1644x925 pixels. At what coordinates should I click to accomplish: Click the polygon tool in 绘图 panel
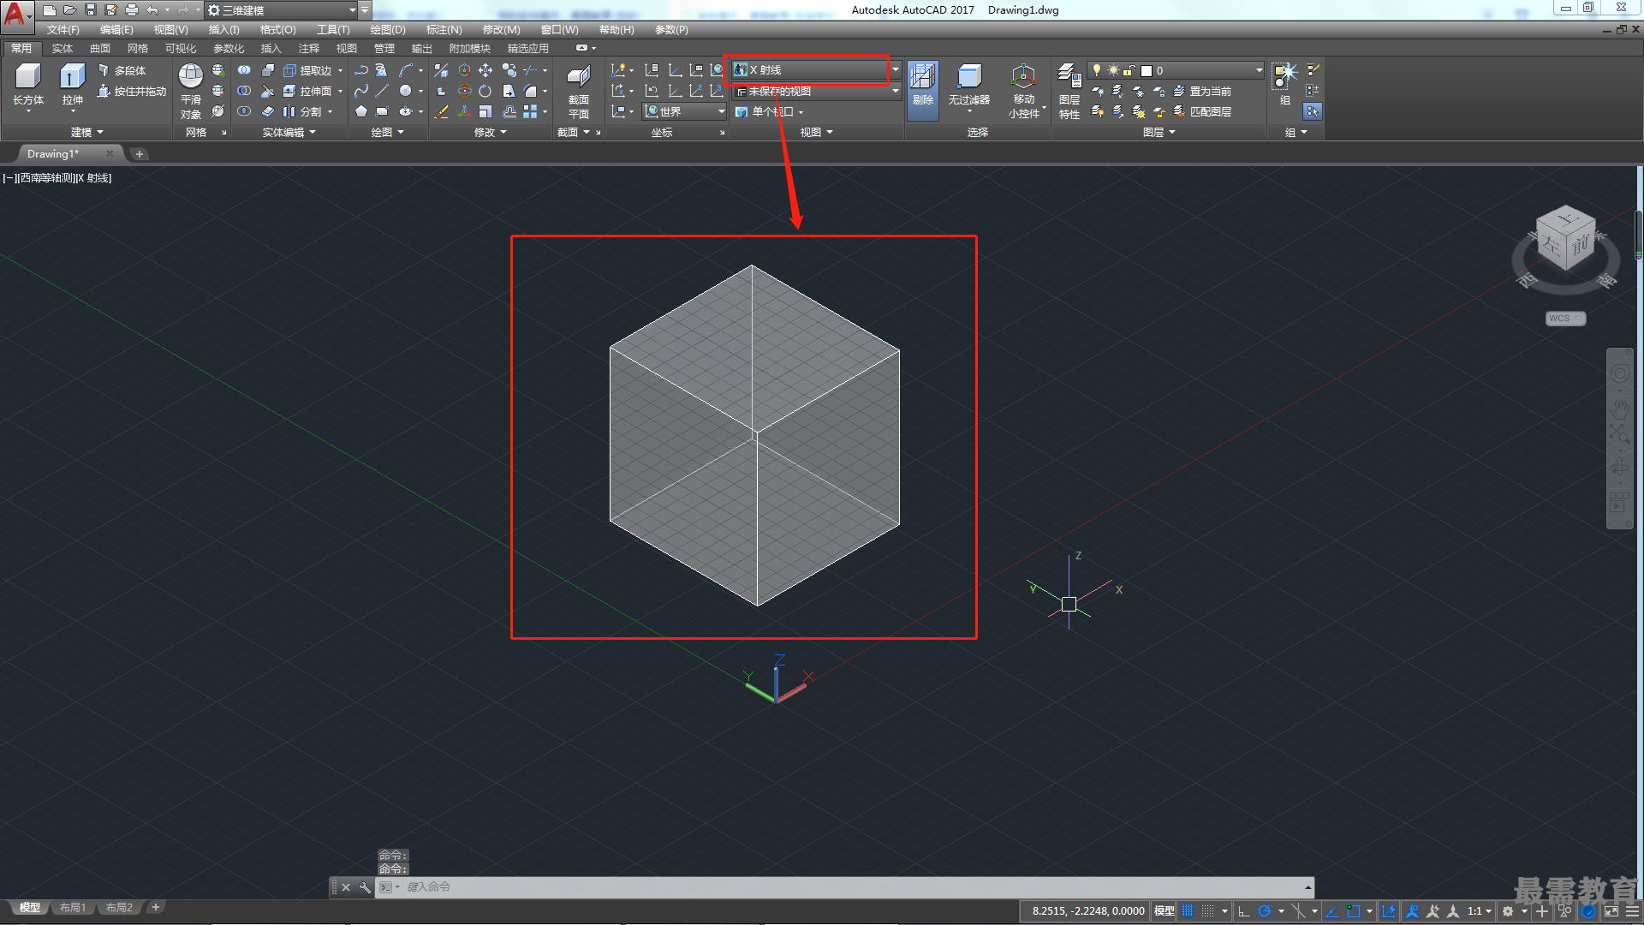[x=361, y=111]
